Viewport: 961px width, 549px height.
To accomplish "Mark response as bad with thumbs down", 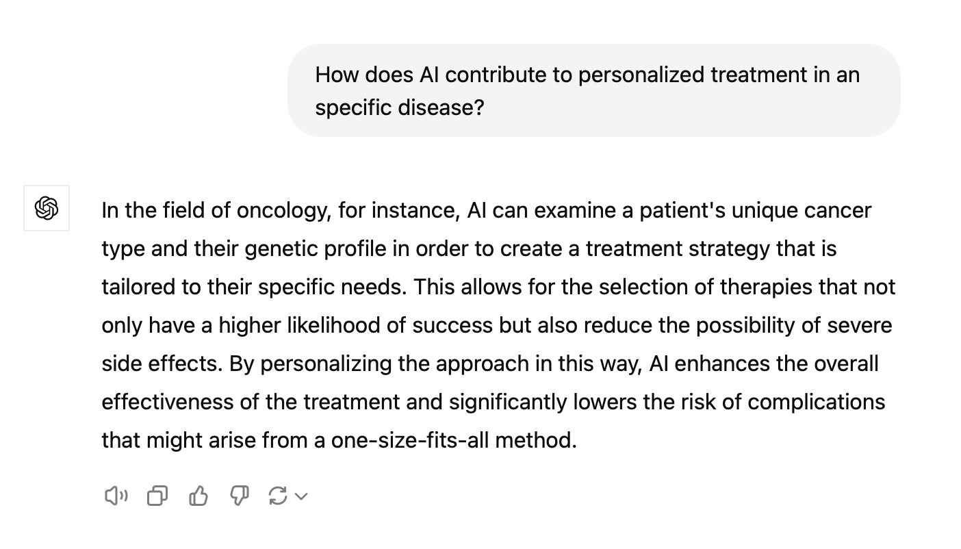I will (x=239, y=496).
